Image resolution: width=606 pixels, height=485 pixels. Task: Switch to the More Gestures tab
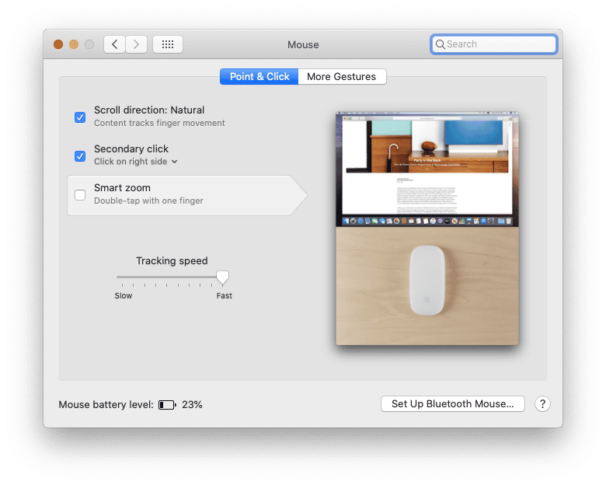(341, 77)
